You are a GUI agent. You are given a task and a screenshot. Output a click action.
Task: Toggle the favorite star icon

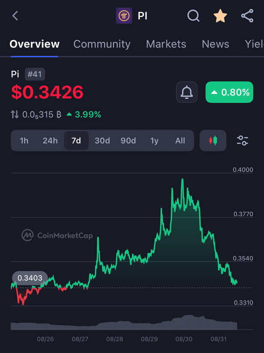pyautogui.click(x=220, y=16)
